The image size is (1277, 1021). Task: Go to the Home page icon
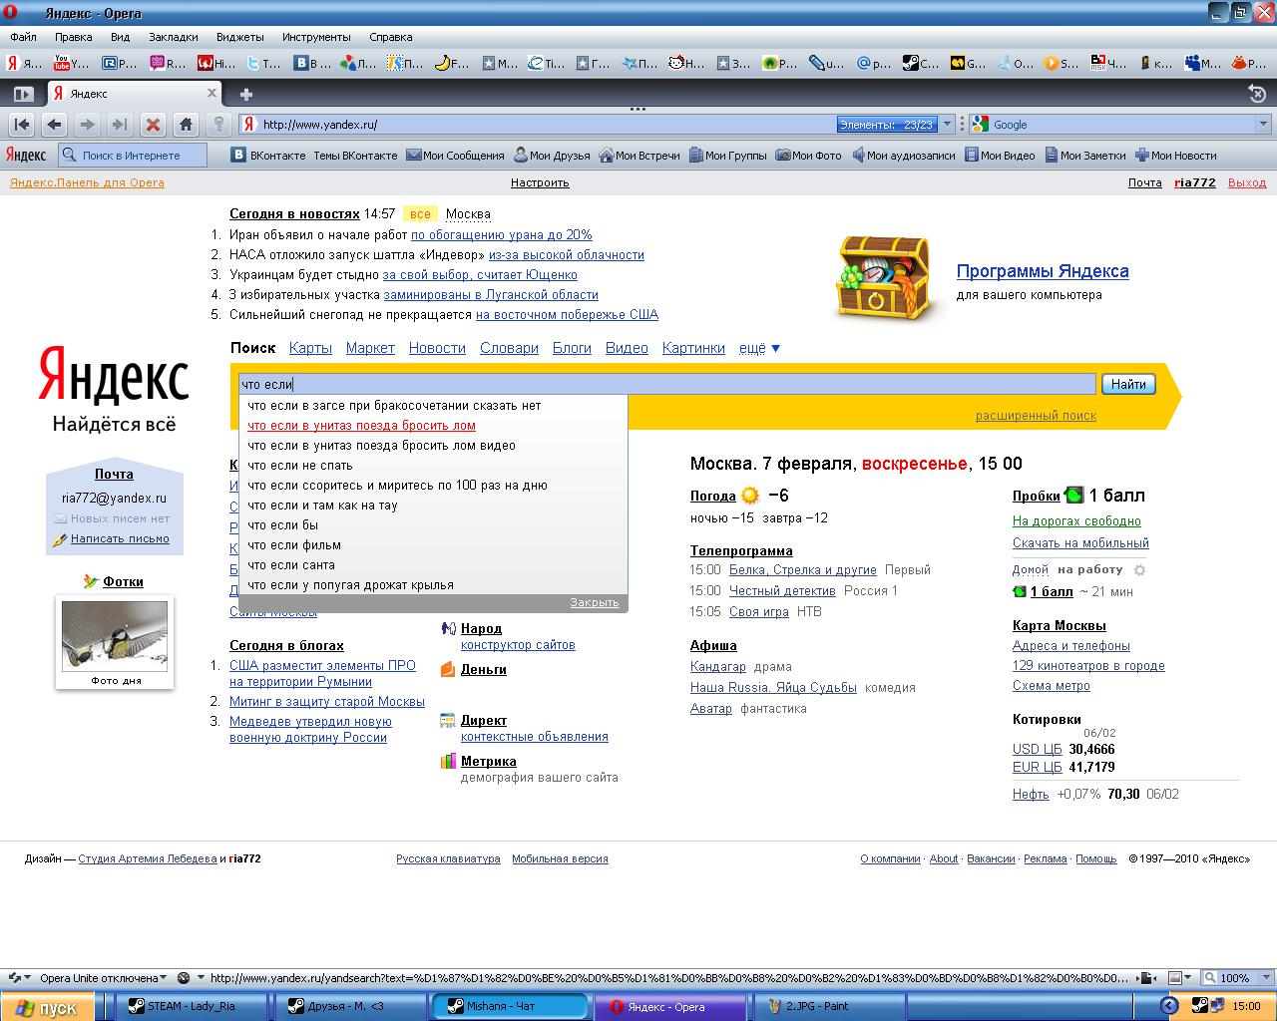tap(186, 125)
